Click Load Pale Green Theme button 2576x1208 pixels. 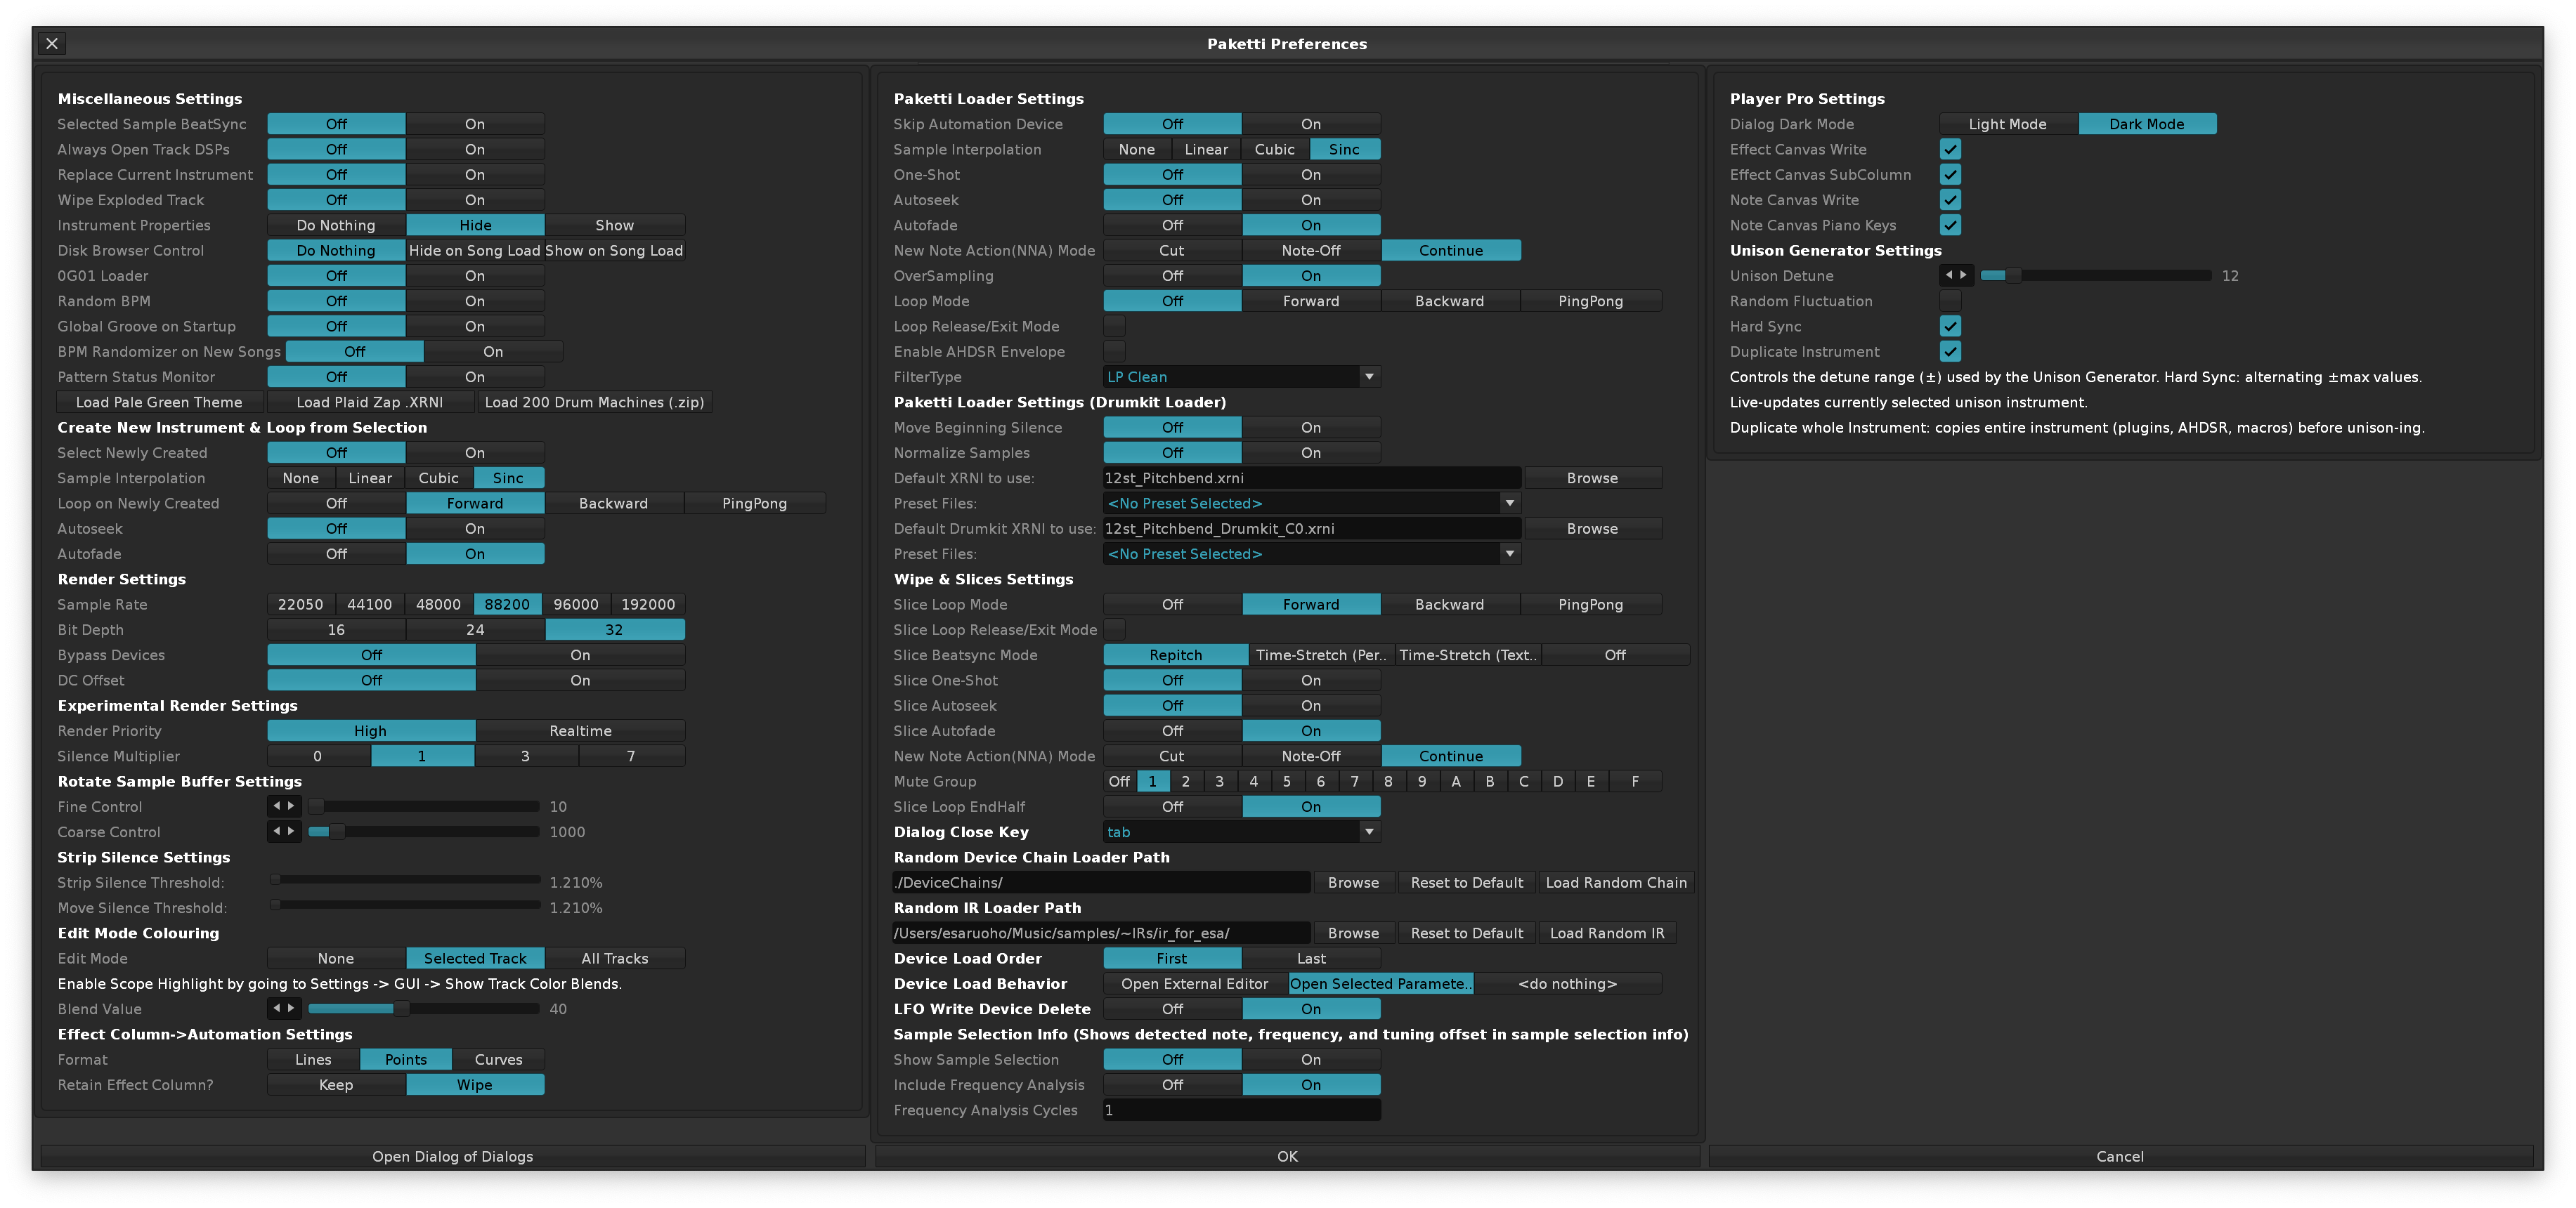159,402
